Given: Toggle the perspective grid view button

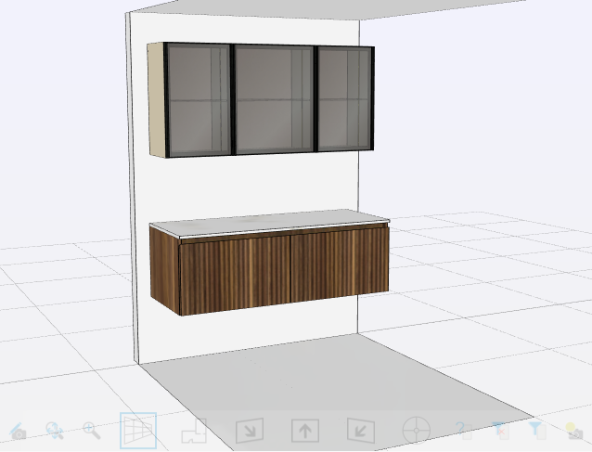Looking at the screenshot, I should [x=138, y=431].
